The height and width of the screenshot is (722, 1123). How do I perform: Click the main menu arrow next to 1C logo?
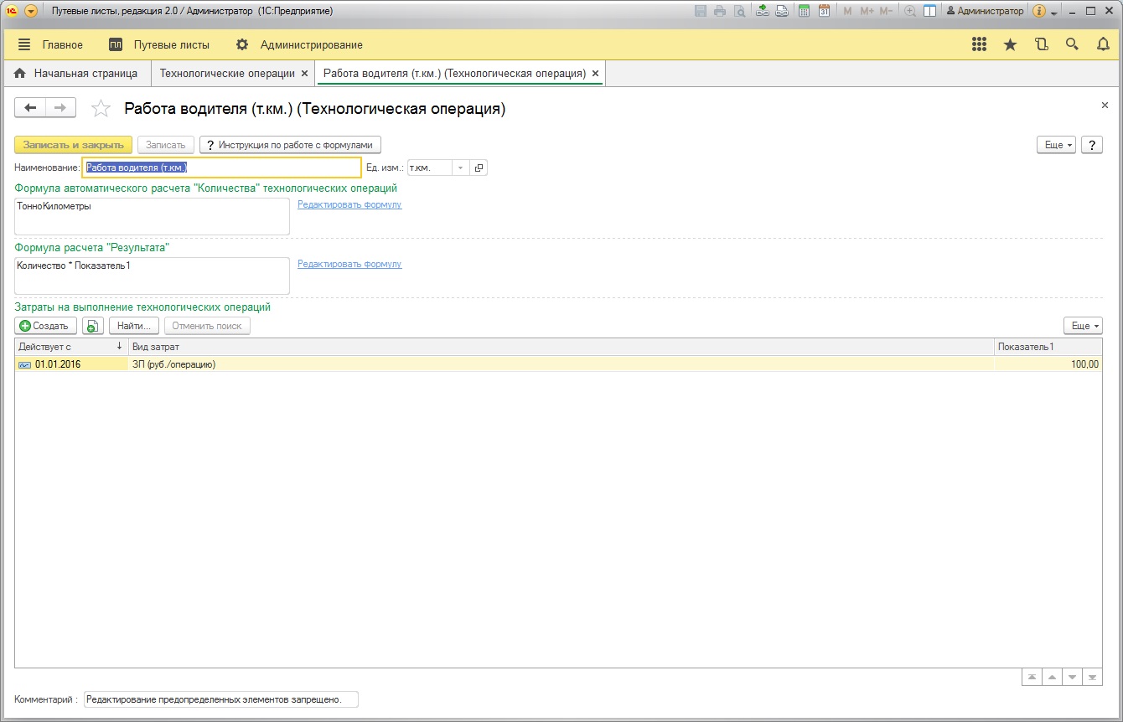(31, 11)
